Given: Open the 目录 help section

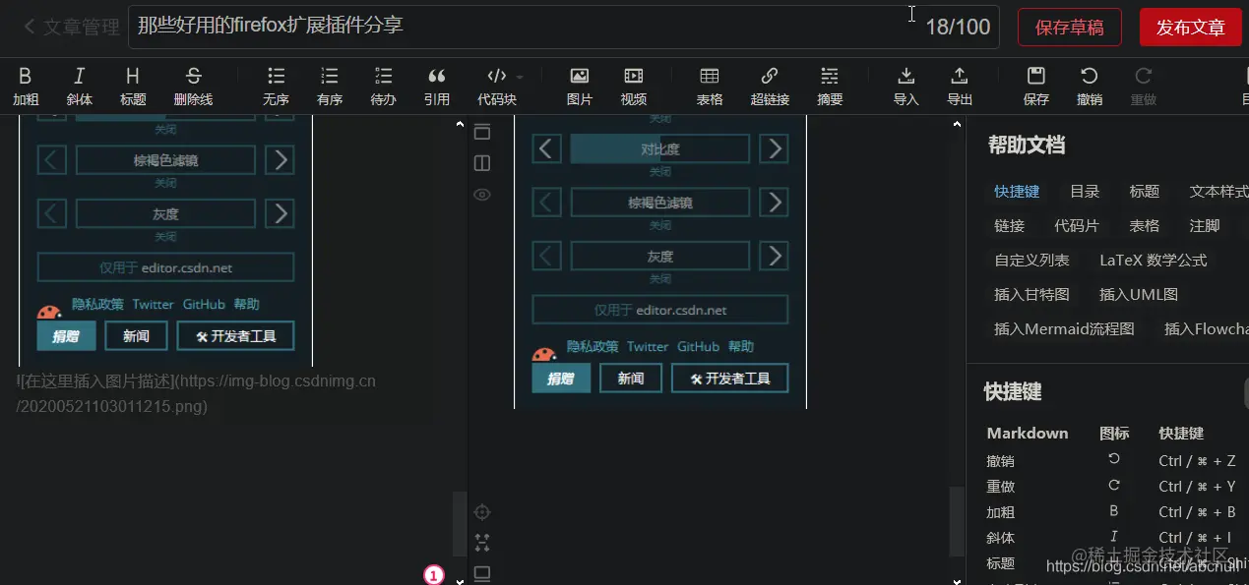Looking at the screenshot, I should coord(1084,191).
